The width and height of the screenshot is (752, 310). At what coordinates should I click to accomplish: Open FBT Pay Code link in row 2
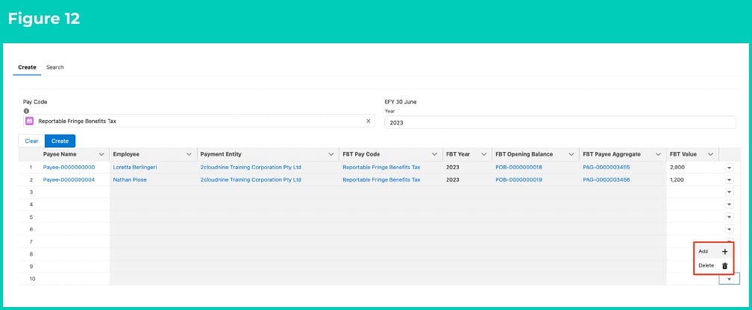point(381,180)
